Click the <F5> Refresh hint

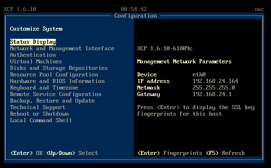pos(225,153)
